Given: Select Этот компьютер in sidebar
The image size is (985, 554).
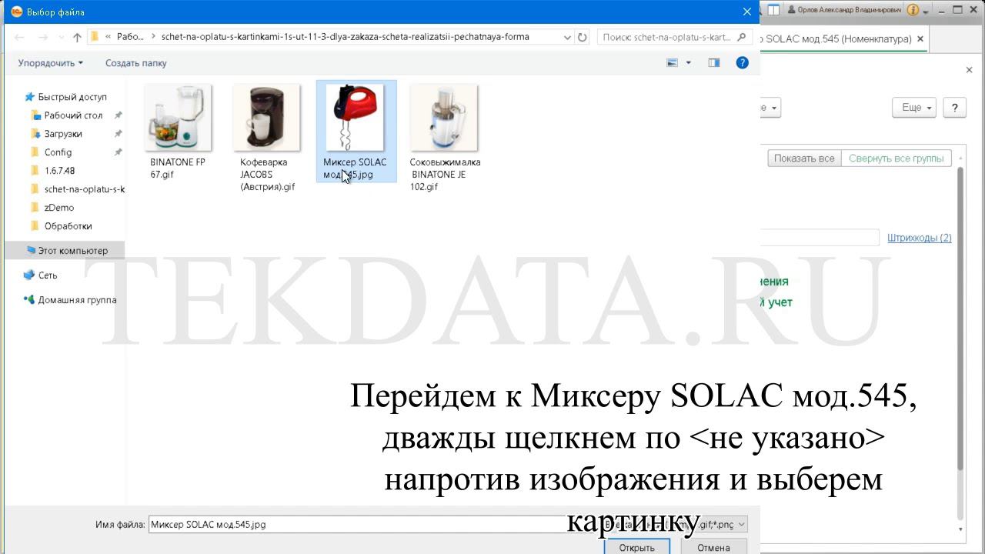Looking at the screenshot, I should (66, 251).
